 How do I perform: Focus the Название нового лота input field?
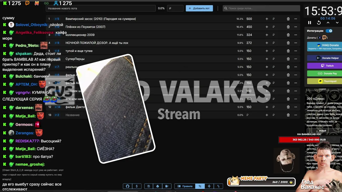point(101,8)
